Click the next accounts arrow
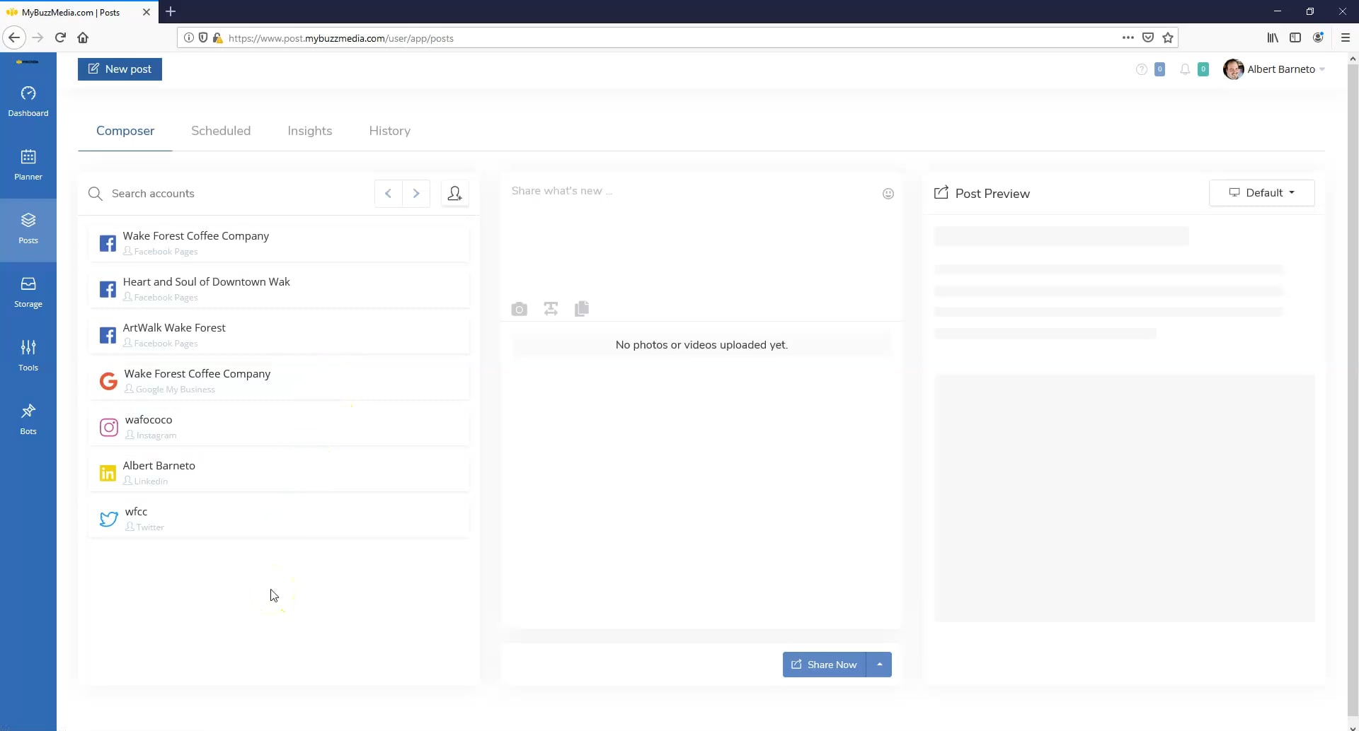This screenshot has height=731, width=1359. [416, 193]
